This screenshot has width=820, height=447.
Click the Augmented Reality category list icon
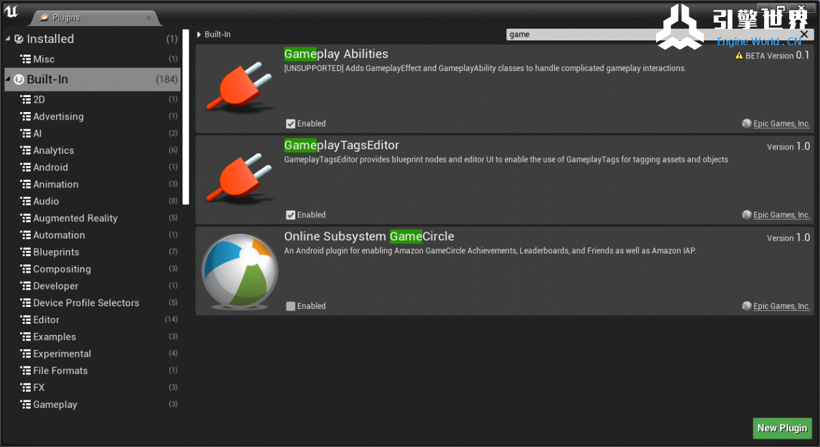point(26,219)
